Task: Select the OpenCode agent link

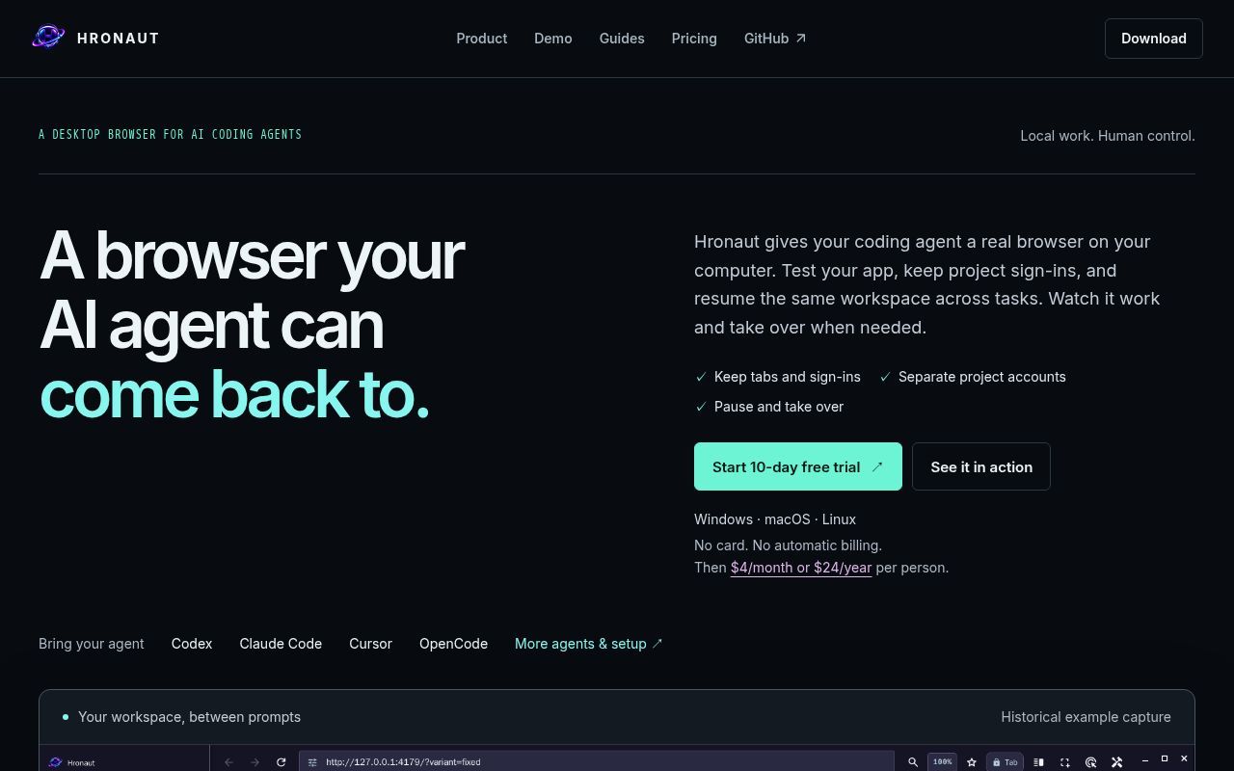Action: tap(453, 644)
